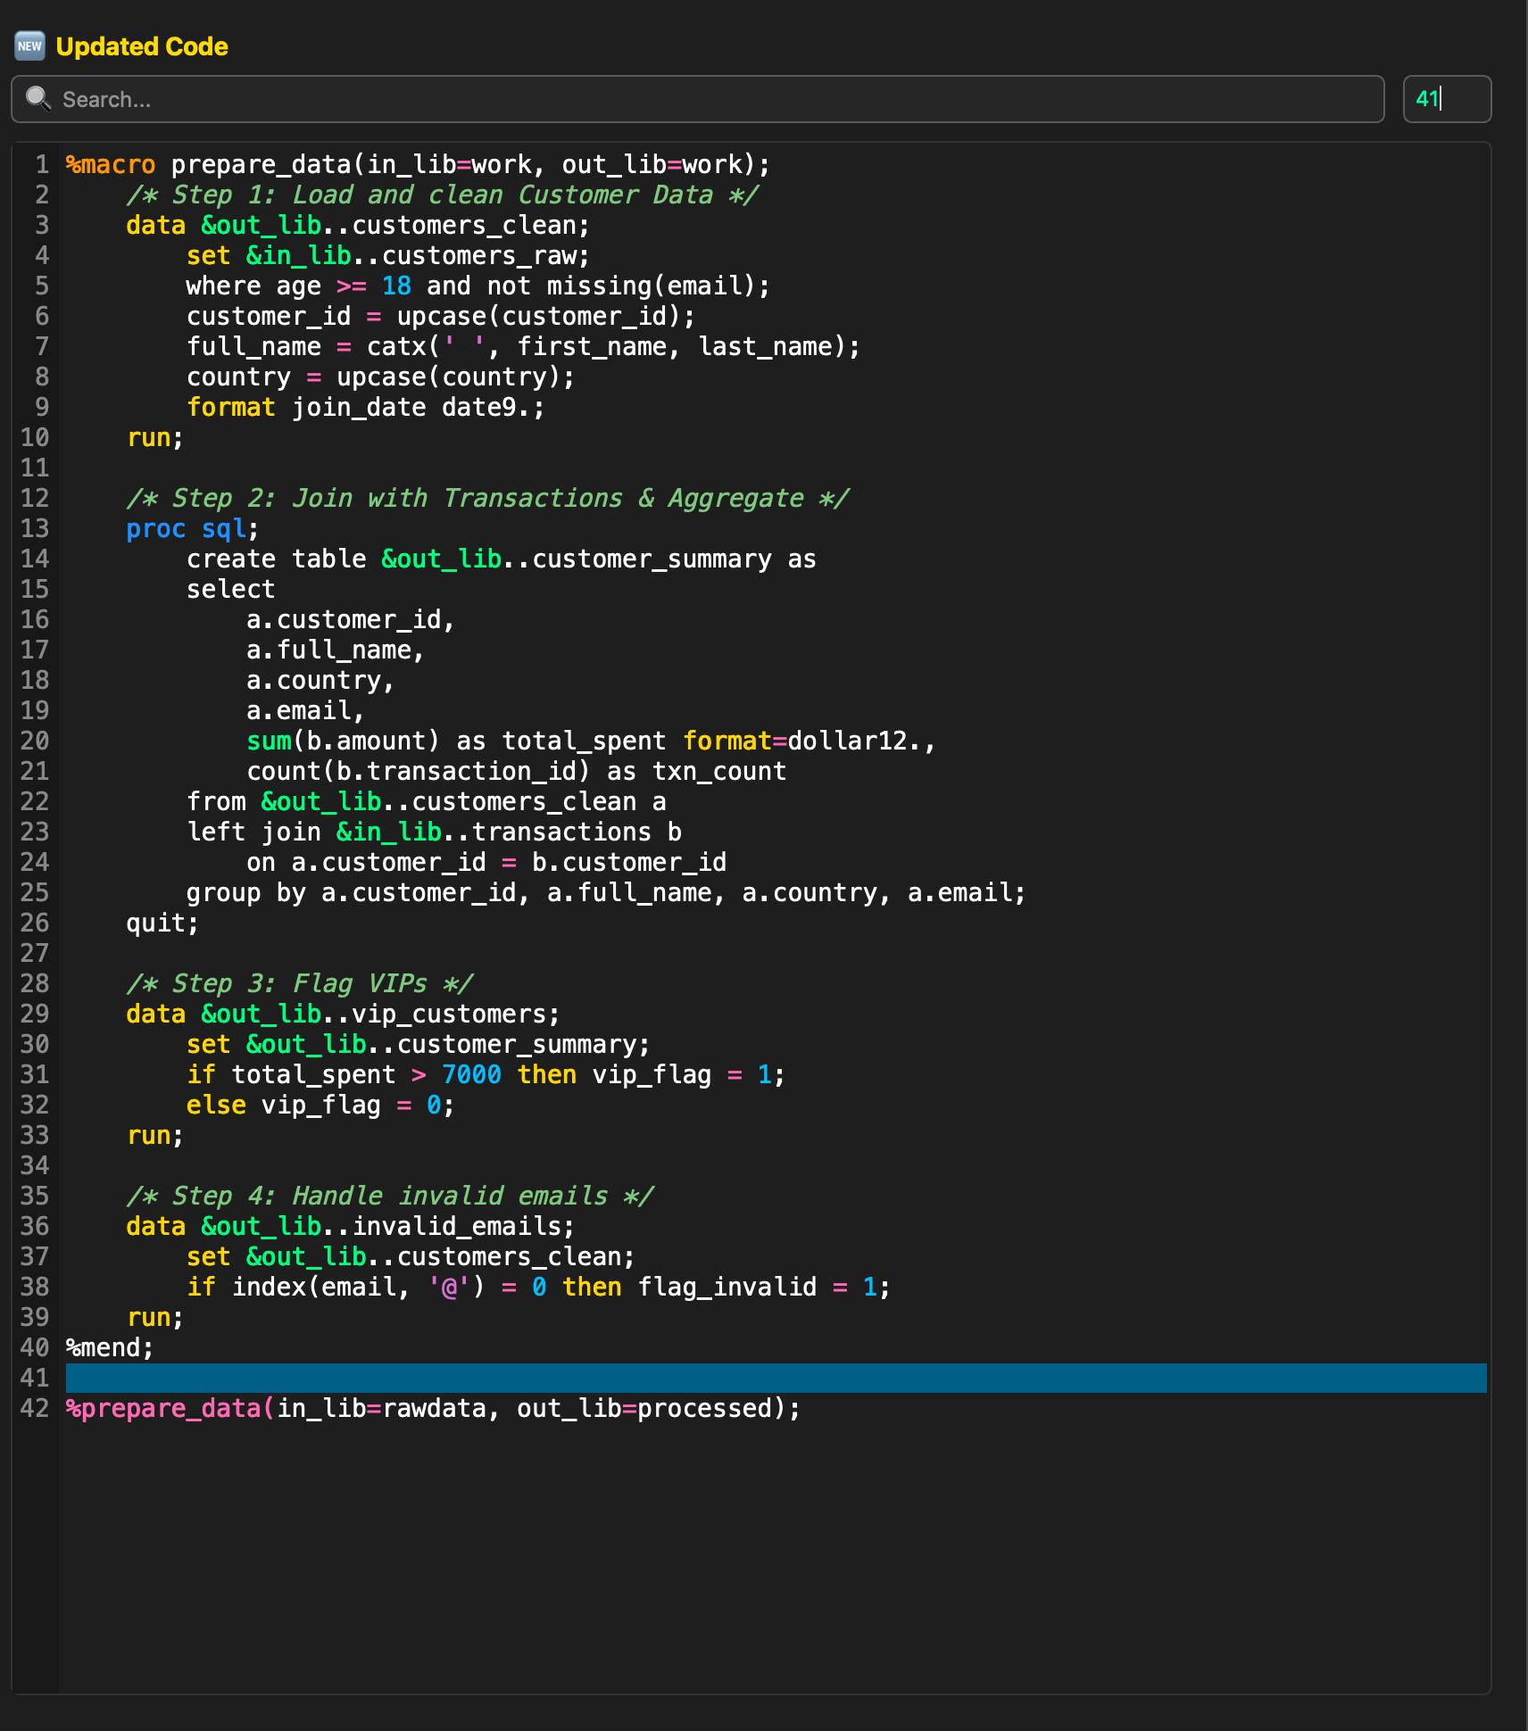Click the magnifying glass search icon
Image resolution: width=1528 pixels, height=1731 pixels.
pyautogui.click(x=37, y=99)
